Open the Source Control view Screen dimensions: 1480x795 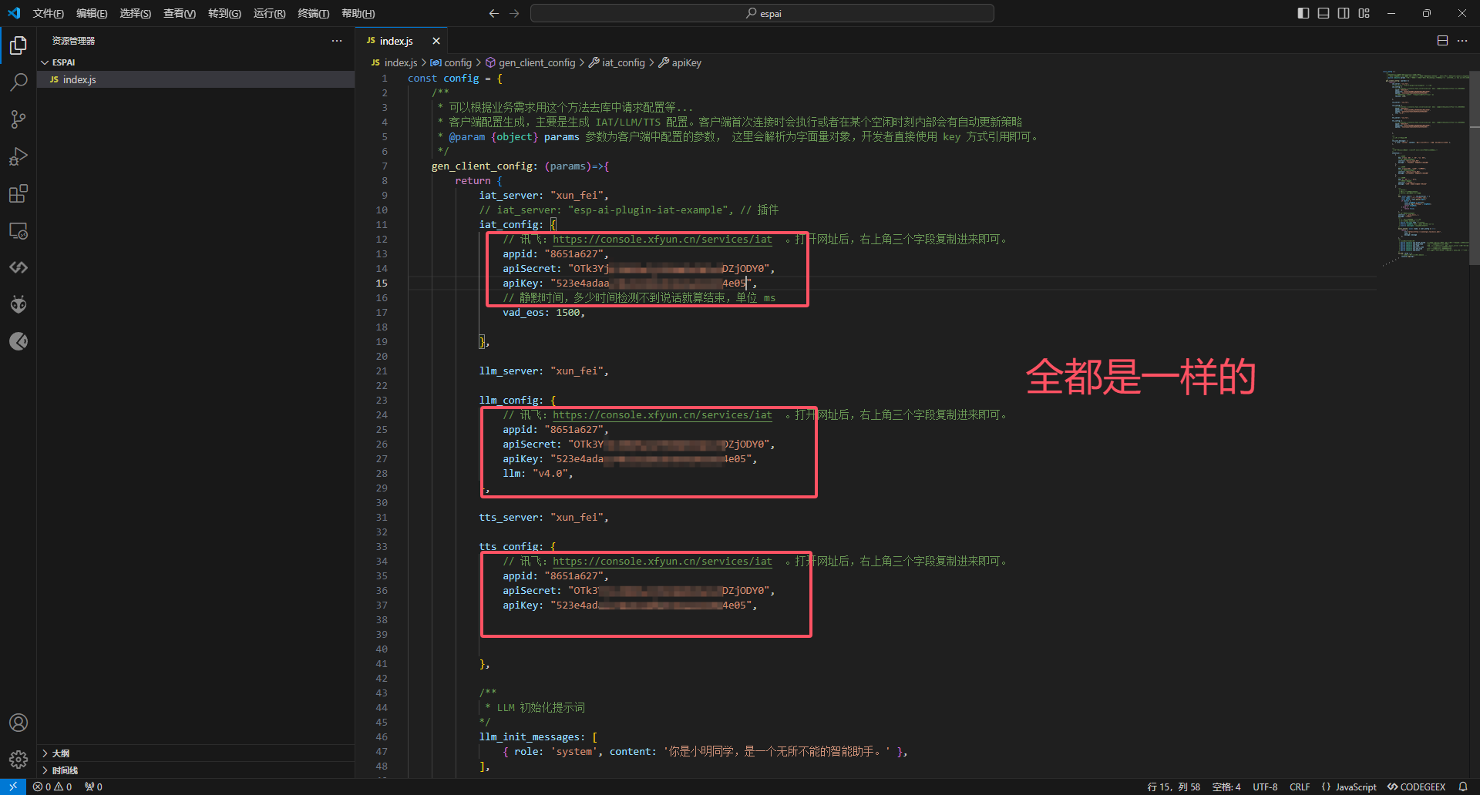[x=18, y=119]
